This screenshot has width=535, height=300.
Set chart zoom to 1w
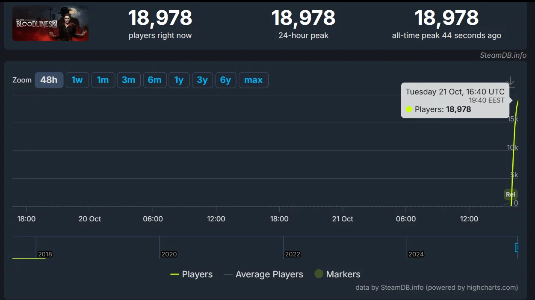click(77, 80)
